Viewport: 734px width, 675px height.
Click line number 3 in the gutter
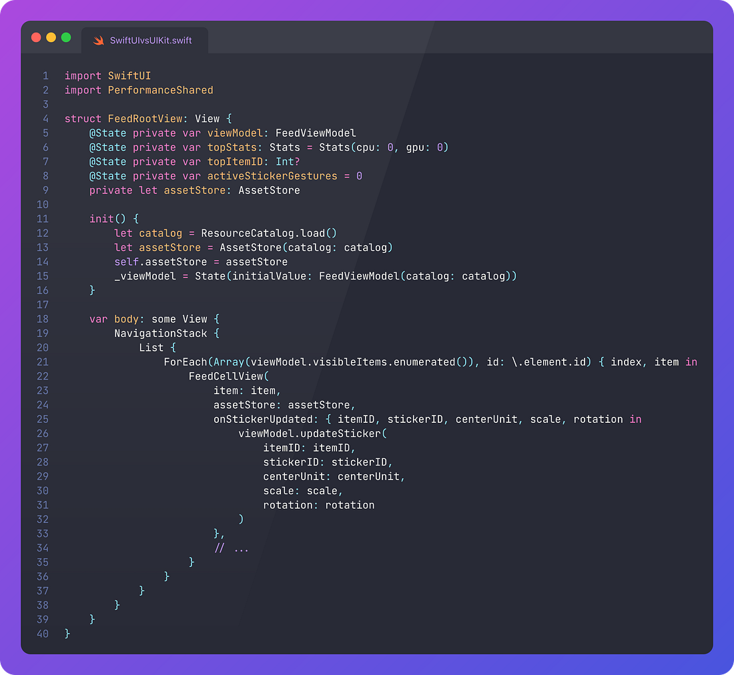(45, 104)
